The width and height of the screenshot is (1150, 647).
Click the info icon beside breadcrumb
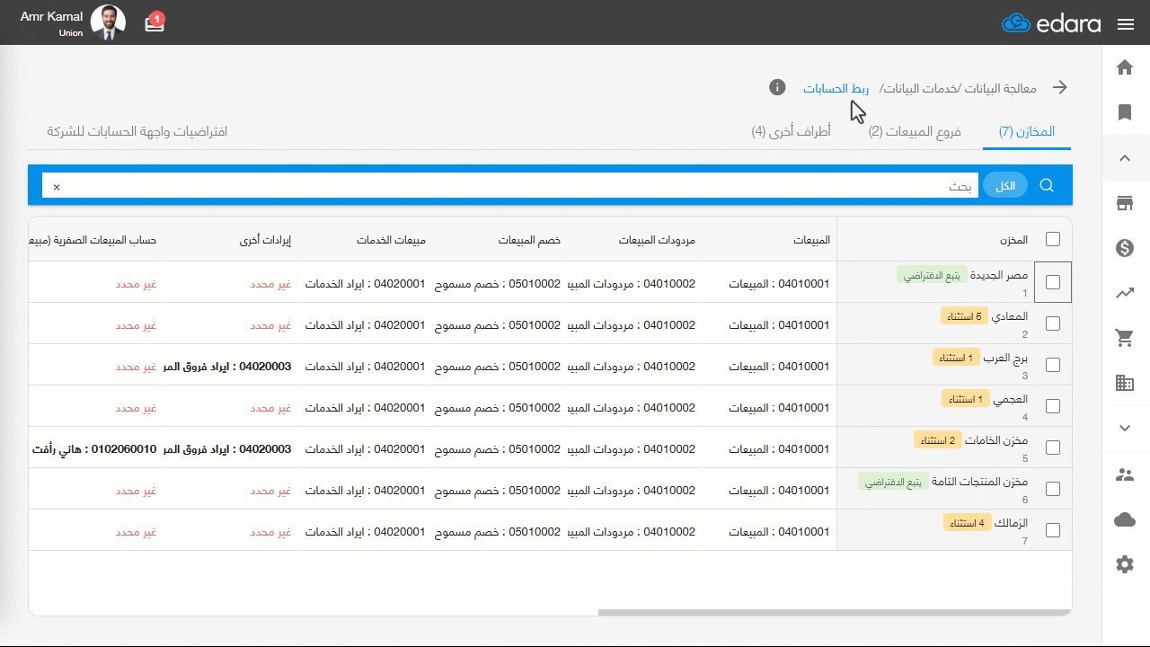click(778, 87)
